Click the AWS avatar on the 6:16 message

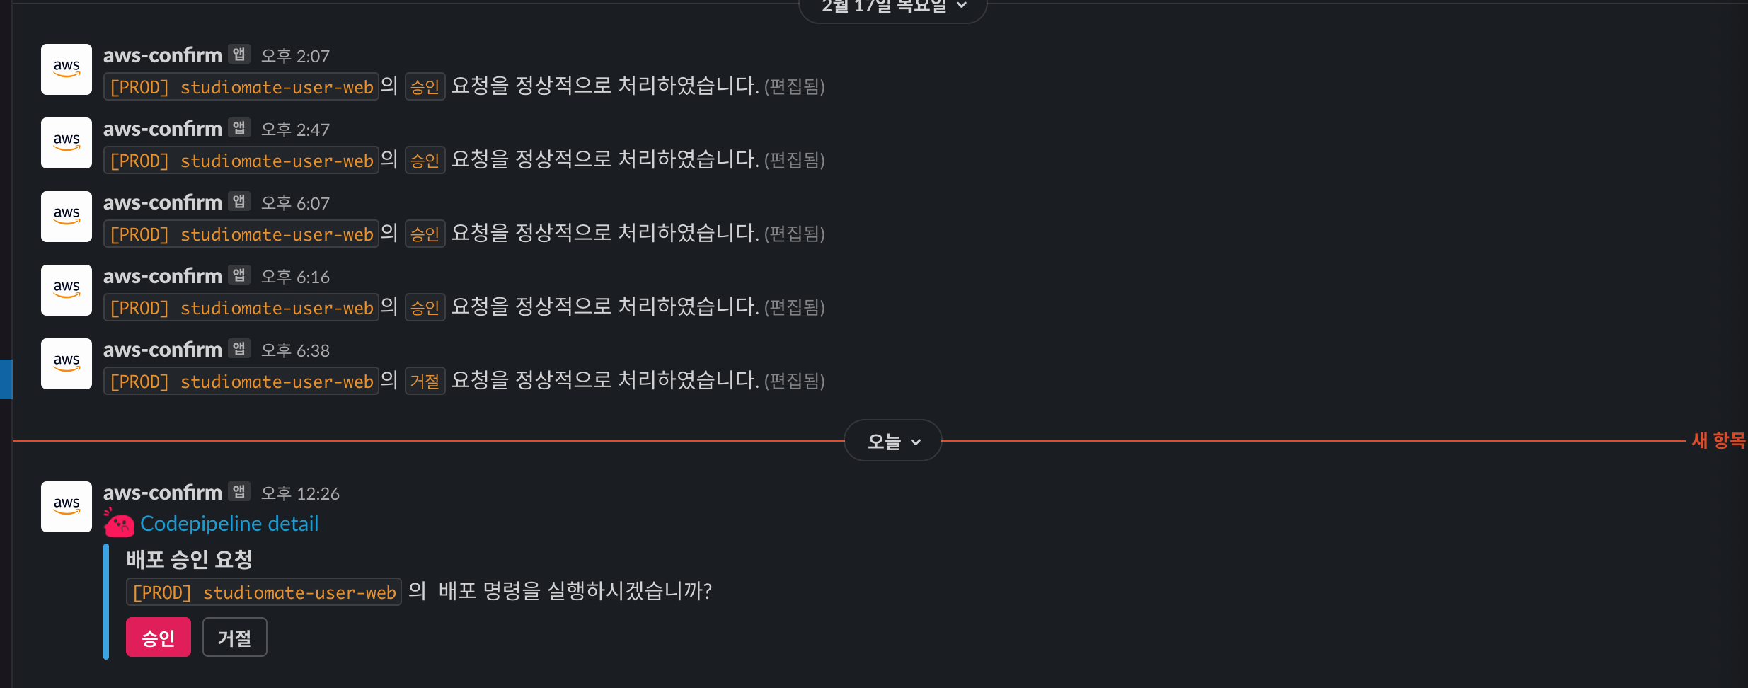pos(67,290)
